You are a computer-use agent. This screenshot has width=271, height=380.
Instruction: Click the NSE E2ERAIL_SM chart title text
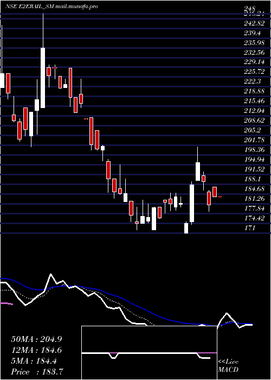tap(51, 7)
